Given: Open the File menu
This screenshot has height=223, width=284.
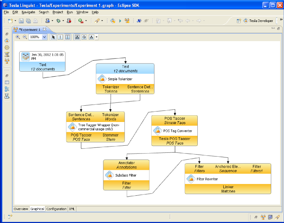Looking at the screenshot, I should click(6, 12).
